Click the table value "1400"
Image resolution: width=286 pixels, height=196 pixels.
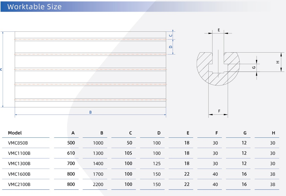coord(98,163)
